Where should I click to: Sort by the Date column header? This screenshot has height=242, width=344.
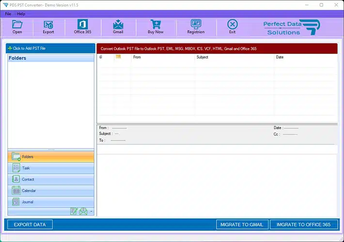click(x=306, y=57)
